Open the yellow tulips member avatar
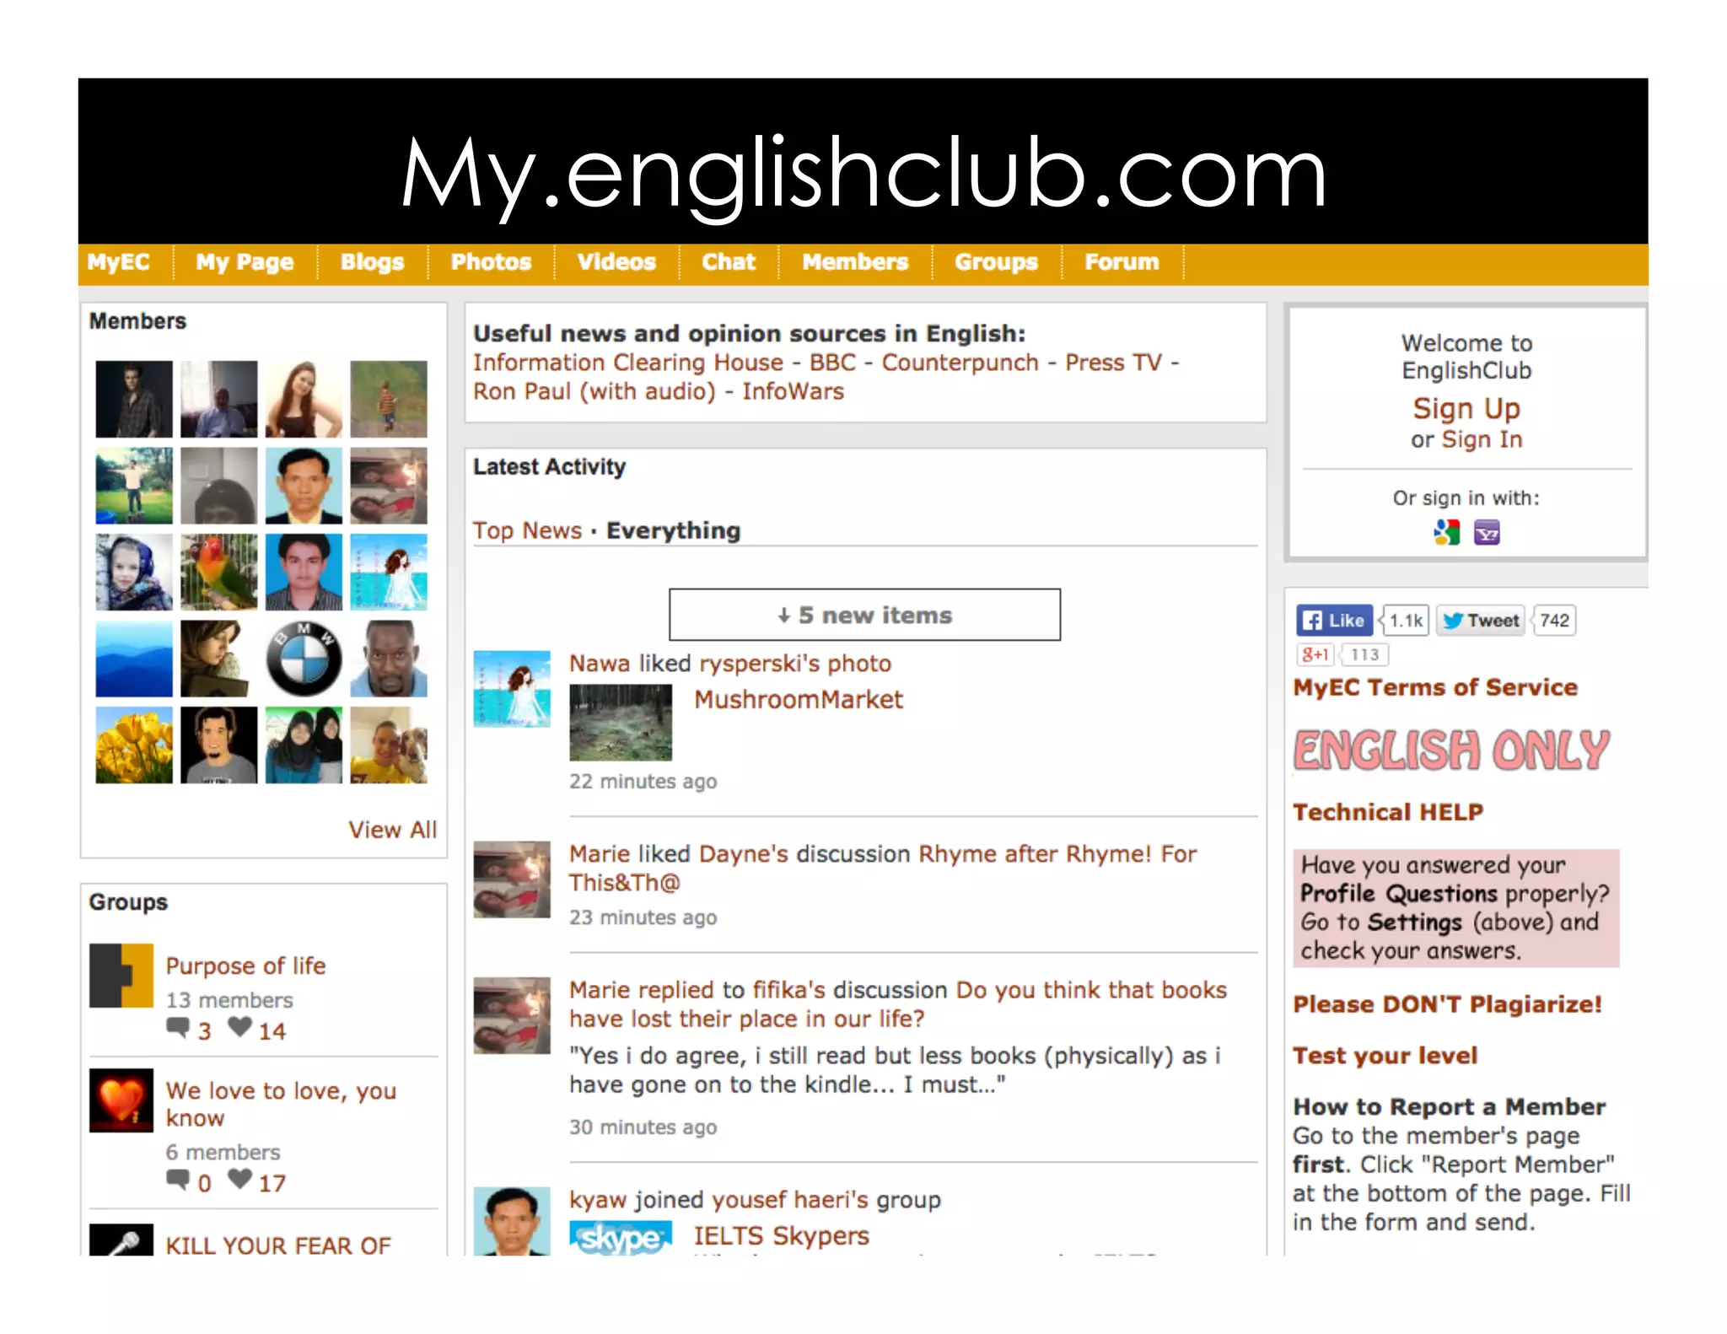This screenshot has height=1334, width=1727. pyautogui.click(x=134, y=745)
